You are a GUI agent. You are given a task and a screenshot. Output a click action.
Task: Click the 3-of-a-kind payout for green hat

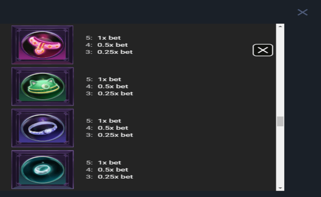click(x=115, y=93)
